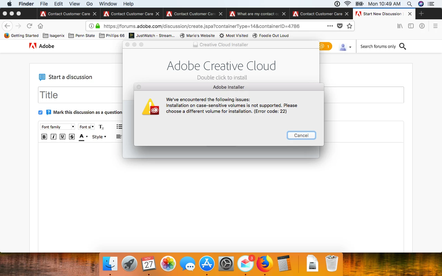Open Photos from the Dock
The image size is (442, 276).
point(168,264)
